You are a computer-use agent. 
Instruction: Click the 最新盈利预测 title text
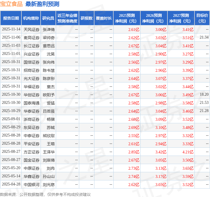coord(42,4)
